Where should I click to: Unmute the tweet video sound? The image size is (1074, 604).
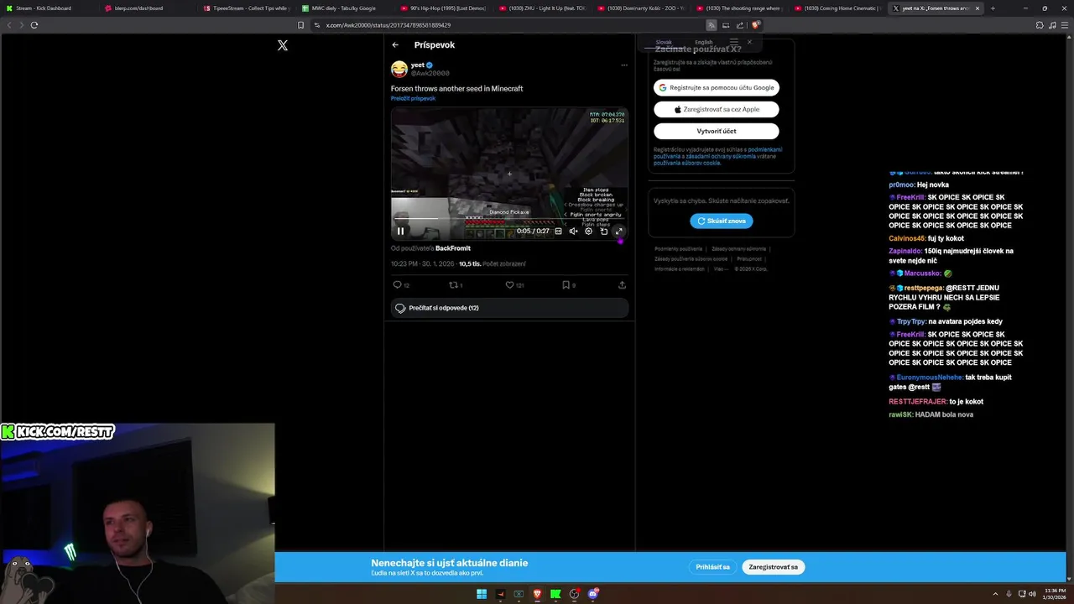[573, 232]
